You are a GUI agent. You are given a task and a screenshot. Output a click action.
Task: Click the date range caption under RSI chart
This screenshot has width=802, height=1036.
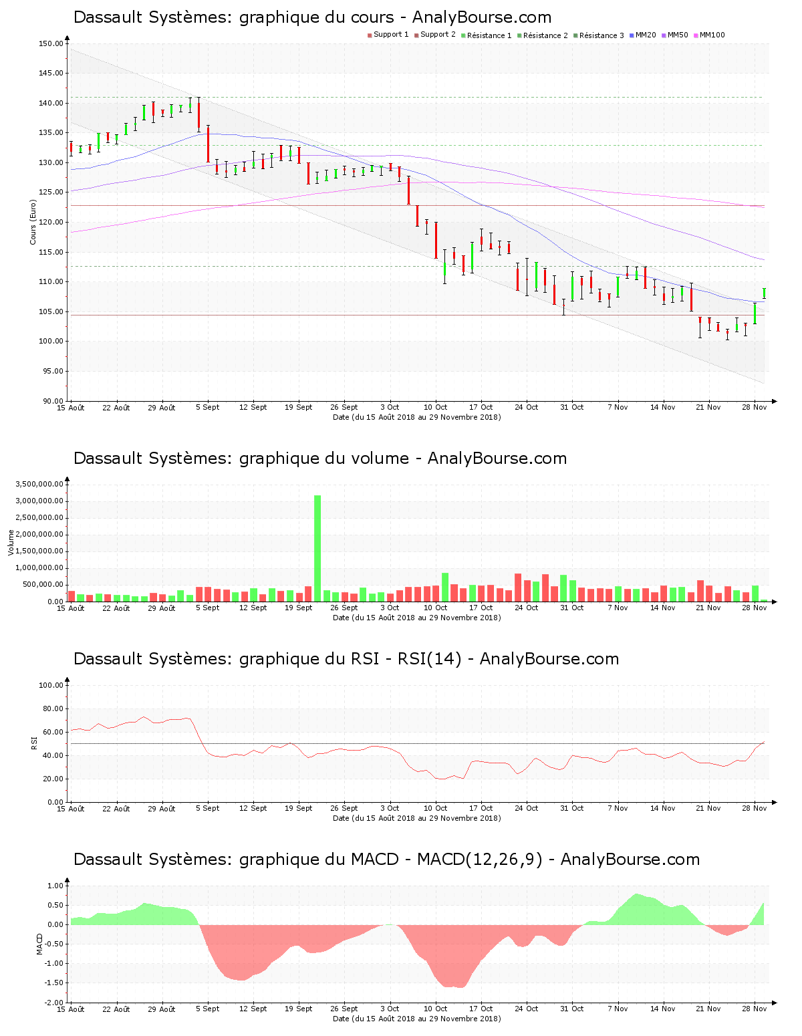click(x=417, y=818)
